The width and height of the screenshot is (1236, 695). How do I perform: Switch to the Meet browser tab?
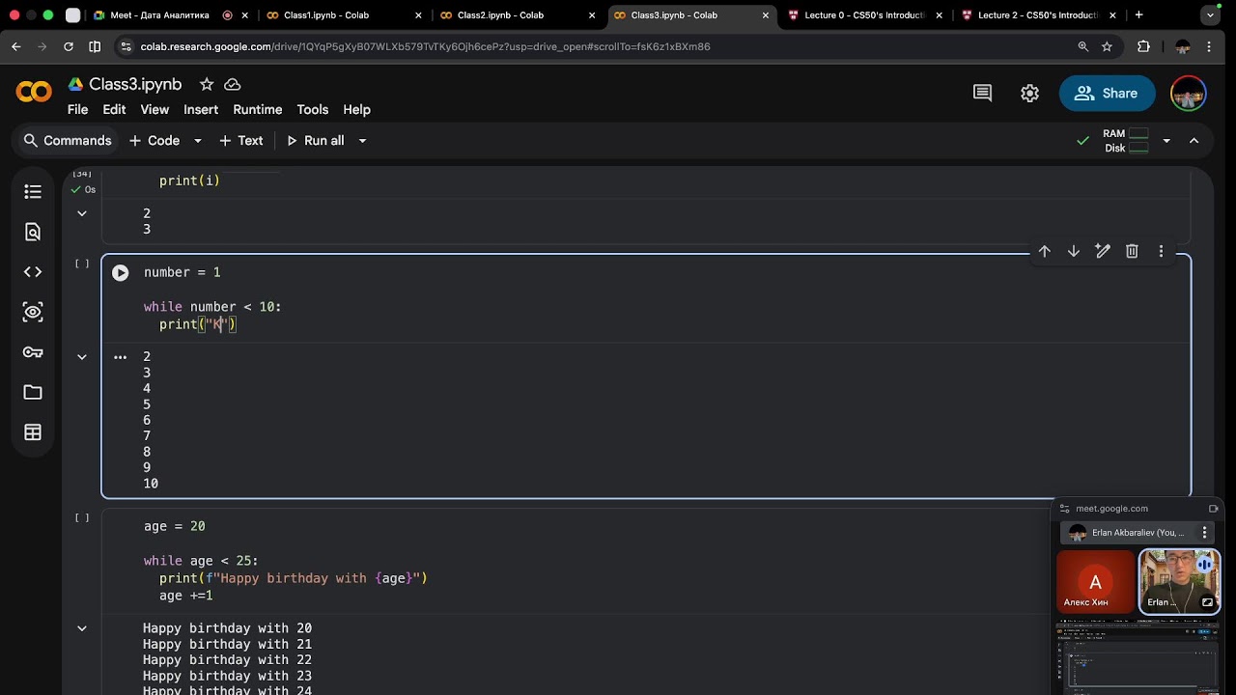[169, 15]
